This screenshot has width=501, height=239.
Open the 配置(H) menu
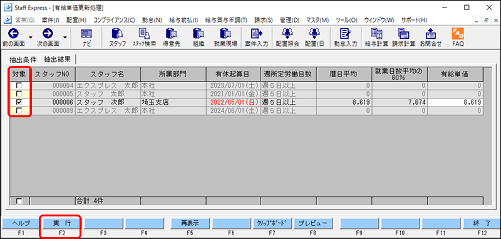click(76, 20)
